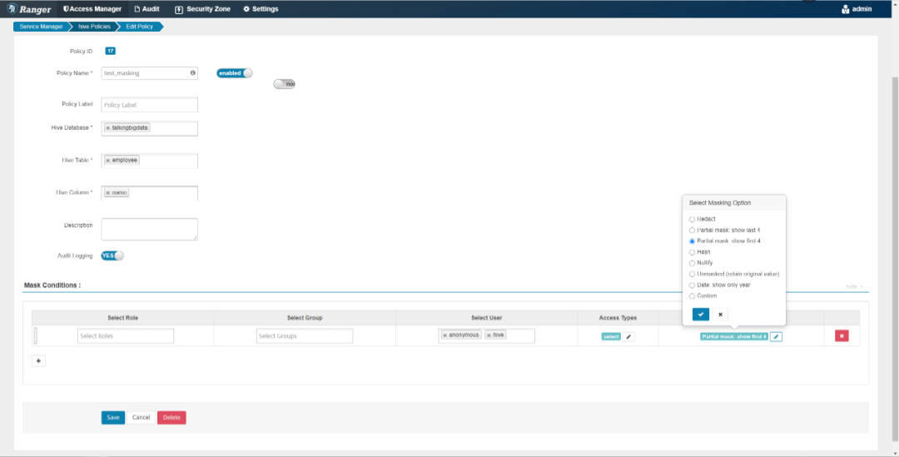Remove employee table tag
Screen dimensions: 899x457
click(x=107, y=161)
